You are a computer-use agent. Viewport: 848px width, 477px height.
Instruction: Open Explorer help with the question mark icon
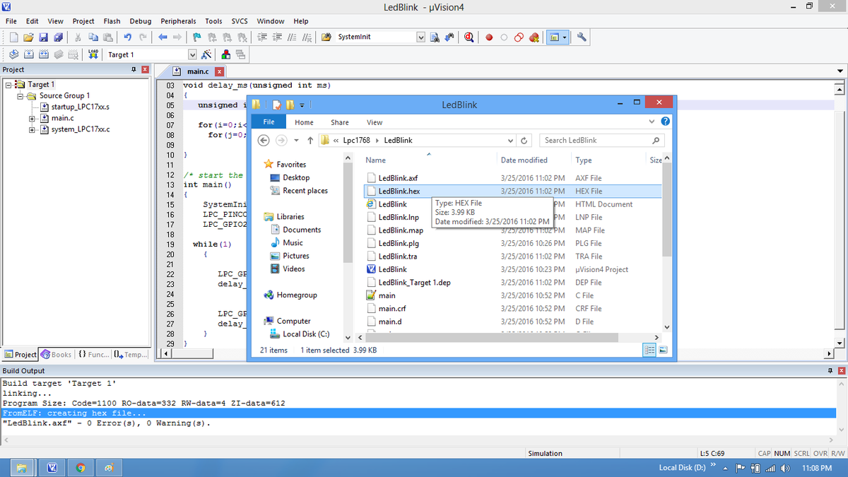pos(665,122)
